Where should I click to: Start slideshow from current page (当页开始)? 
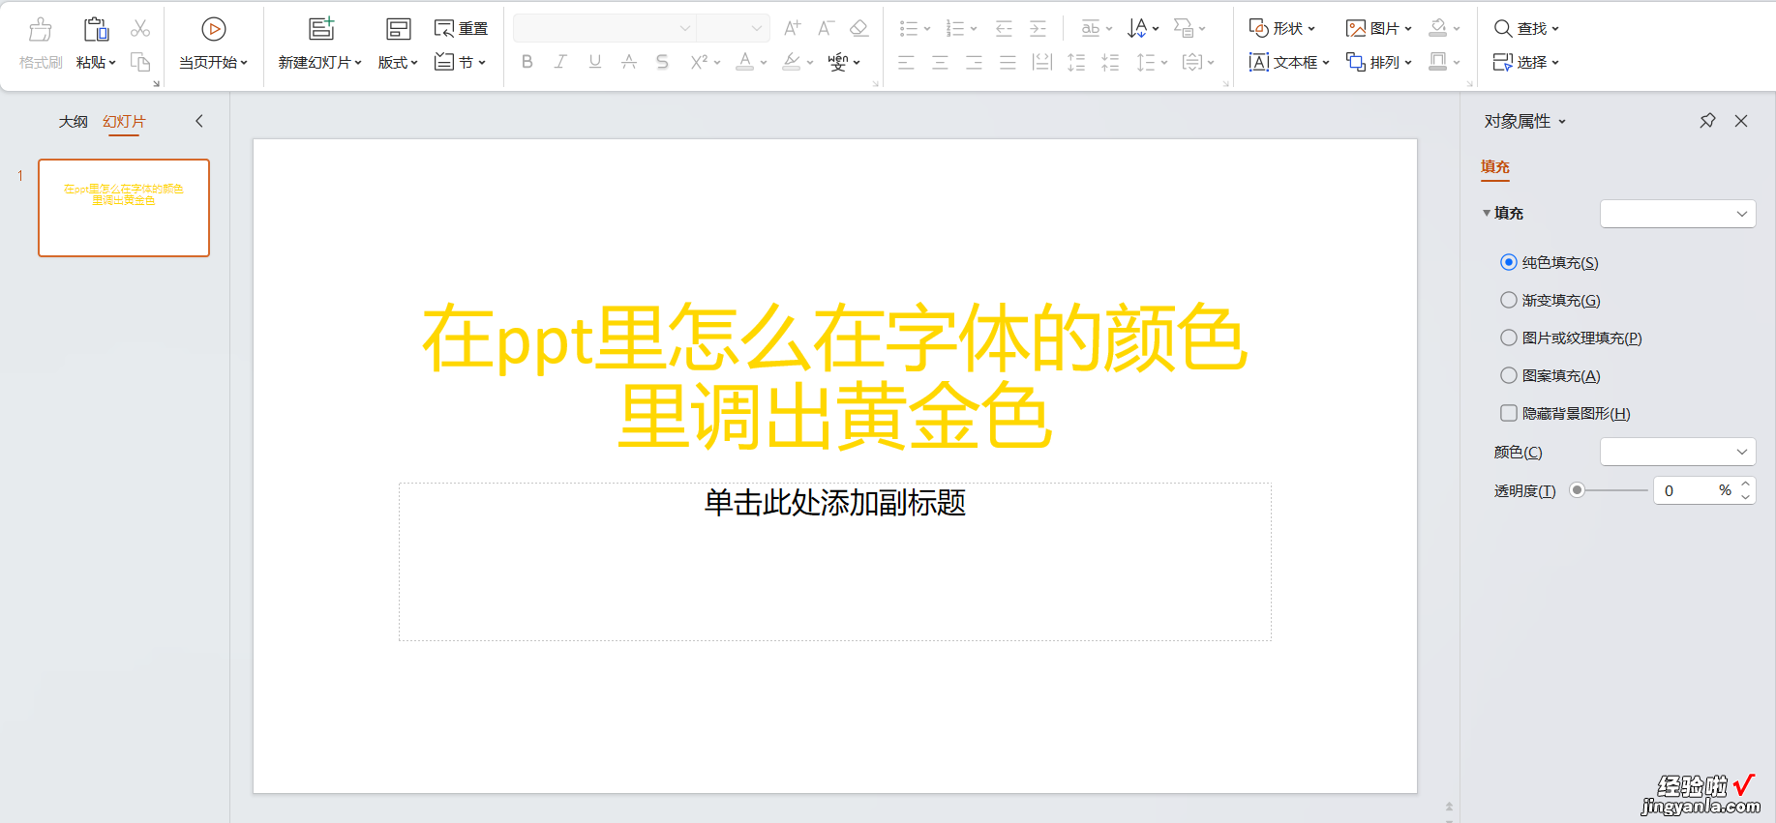[x=214, y=44]
